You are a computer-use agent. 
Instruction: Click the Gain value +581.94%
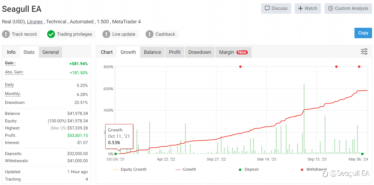click(78, 64)
